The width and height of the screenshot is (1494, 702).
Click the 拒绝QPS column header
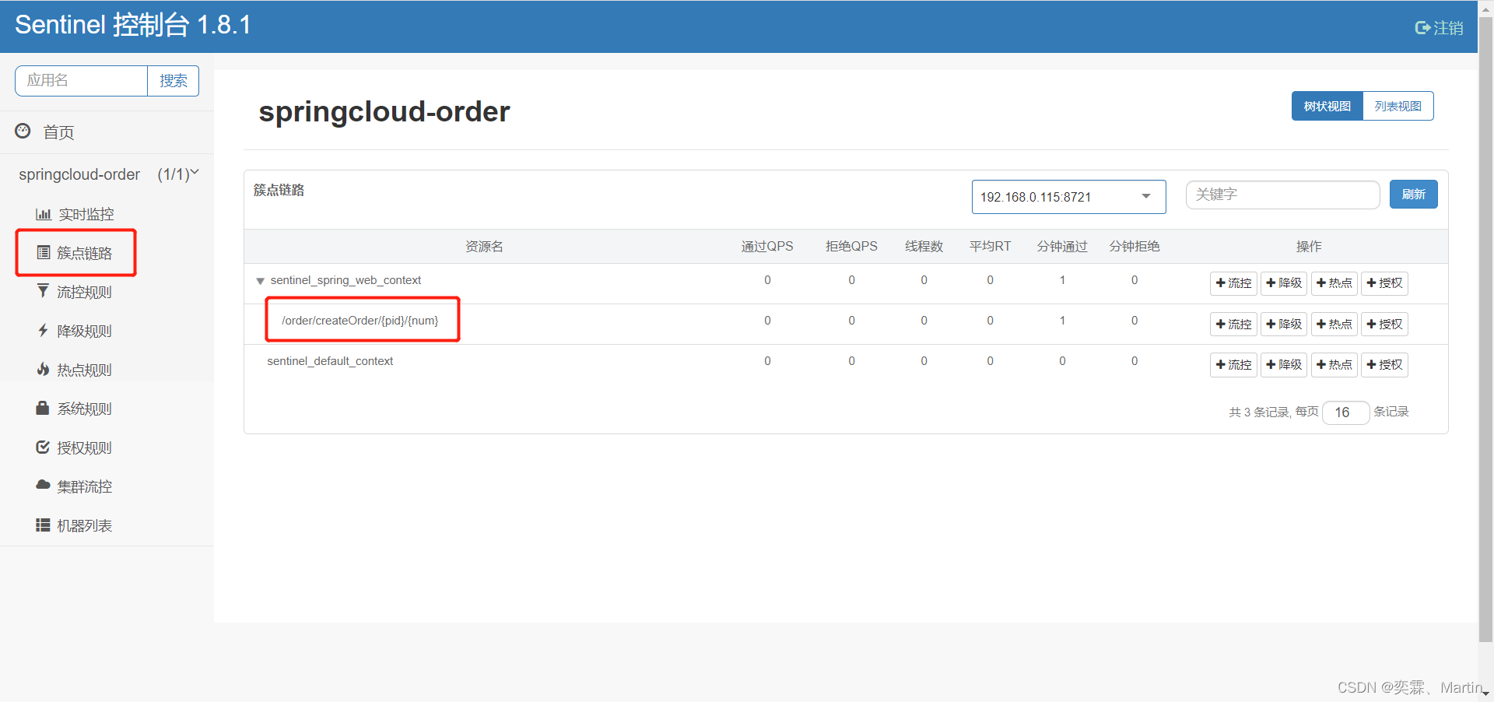[x=851, y=247]
